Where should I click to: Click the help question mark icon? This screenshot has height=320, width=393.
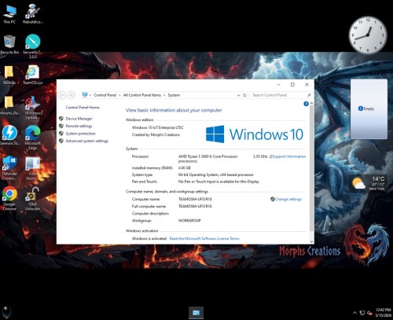(306, 104)
